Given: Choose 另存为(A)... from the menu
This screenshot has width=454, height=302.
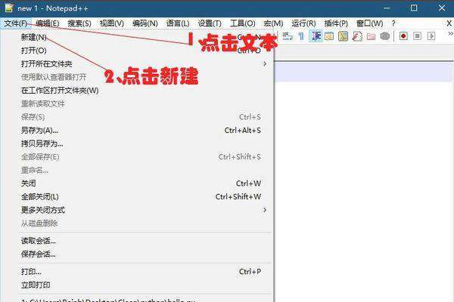Looking at the screenshot, I should point(138,131).
